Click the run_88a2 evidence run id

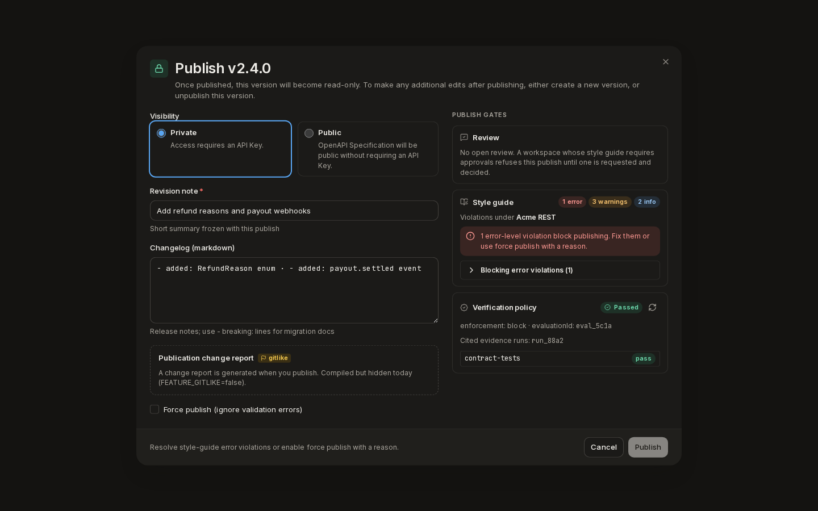click(548, 341)
